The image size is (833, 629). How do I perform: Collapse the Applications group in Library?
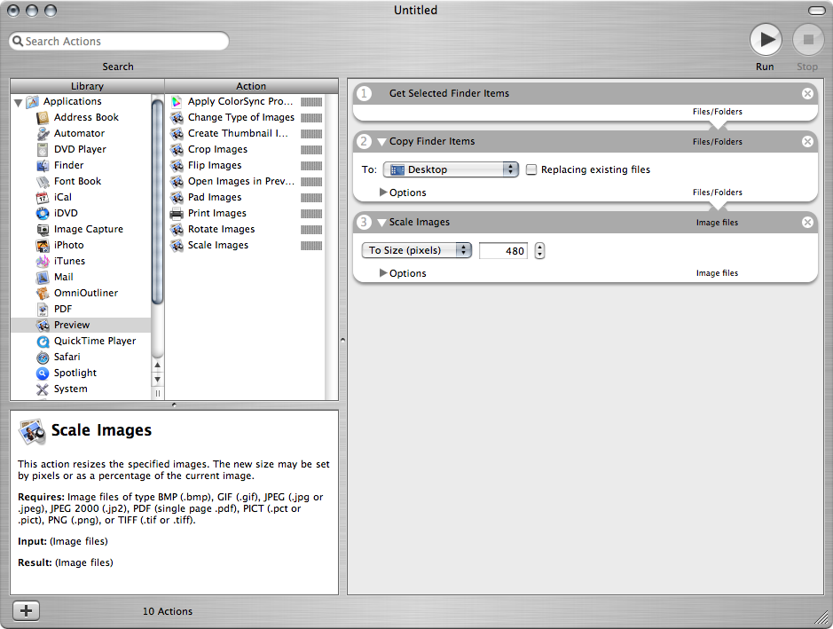click(x=18, y=102)
